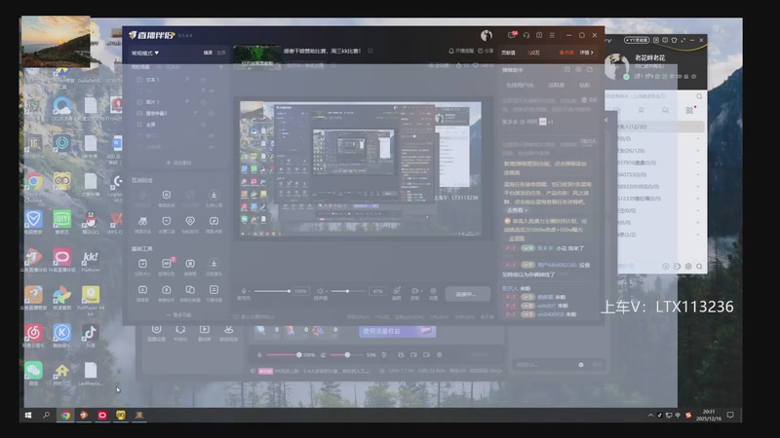Image resolution: width=780 pixels, height=438 pixels.
Task: Switch to 竖屏 portrait tab
Action: tap(221, 53)
